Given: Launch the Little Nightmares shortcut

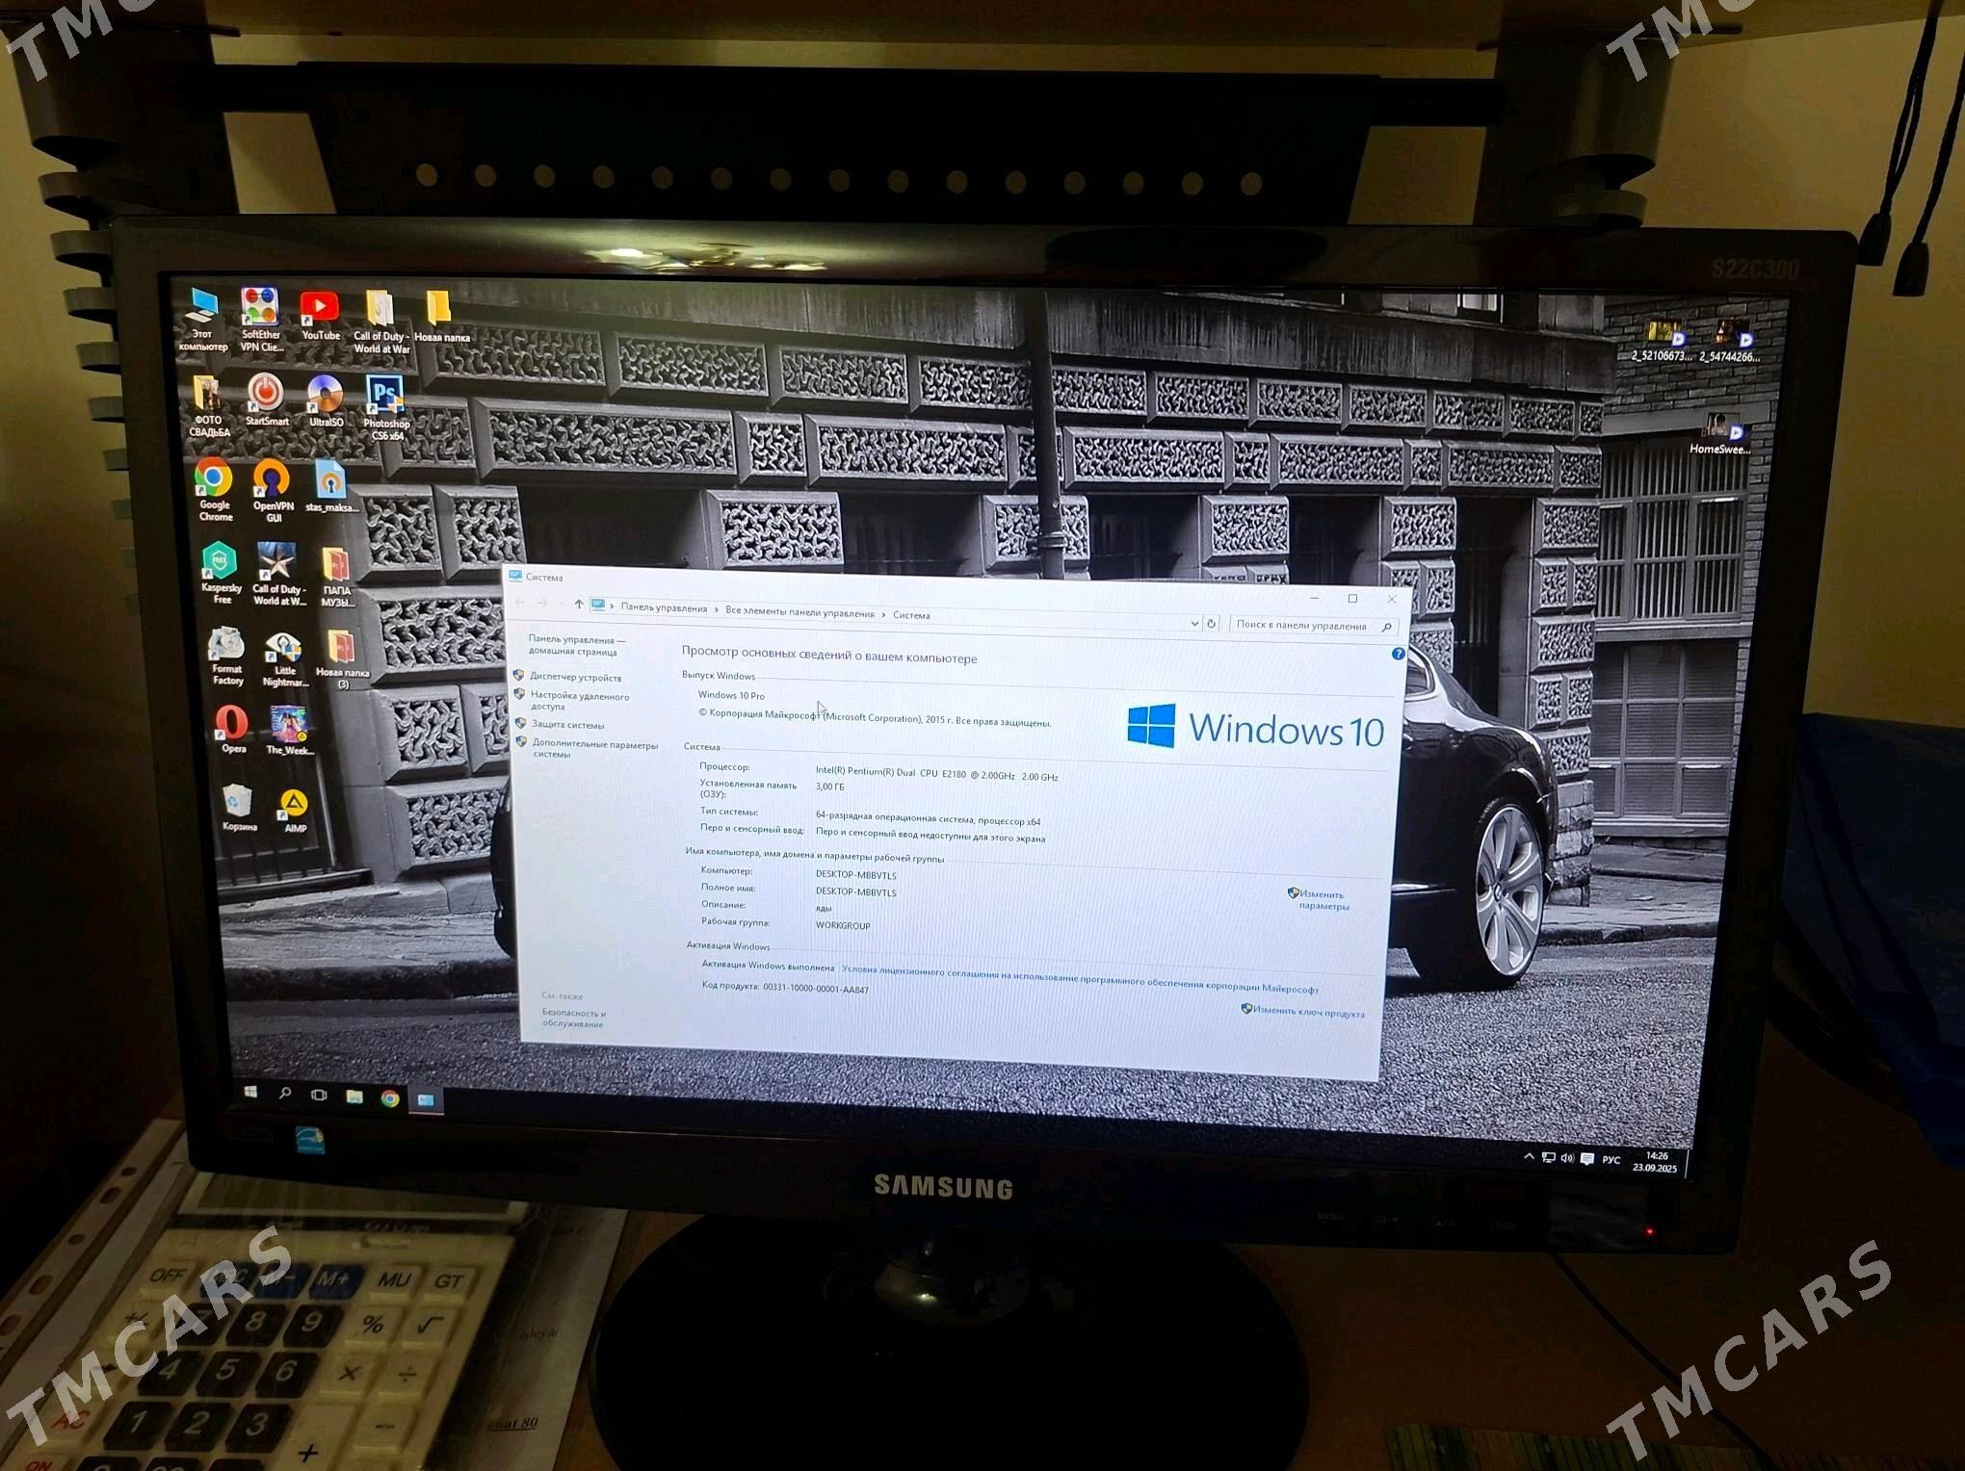Looking at the screenshot, I should pyautogui.click(x=284, y=659).
